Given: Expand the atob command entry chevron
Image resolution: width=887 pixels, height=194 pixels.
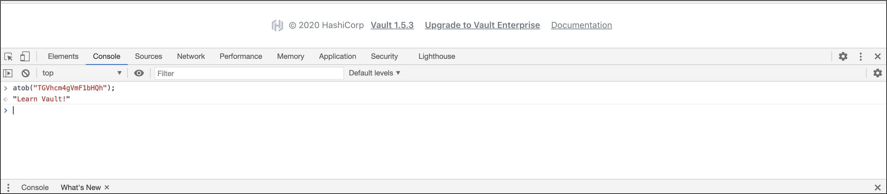Looking at the screenshot, I should coord(6,88).
